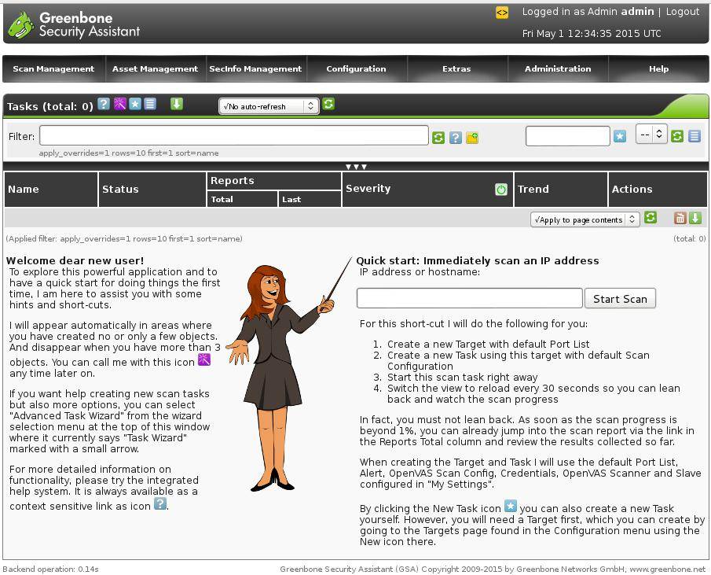The width and height of the screenshot is (711, 575).
Task: Open the 'Apply to page contents' dropdown
Action: click(x=585, y=219)
